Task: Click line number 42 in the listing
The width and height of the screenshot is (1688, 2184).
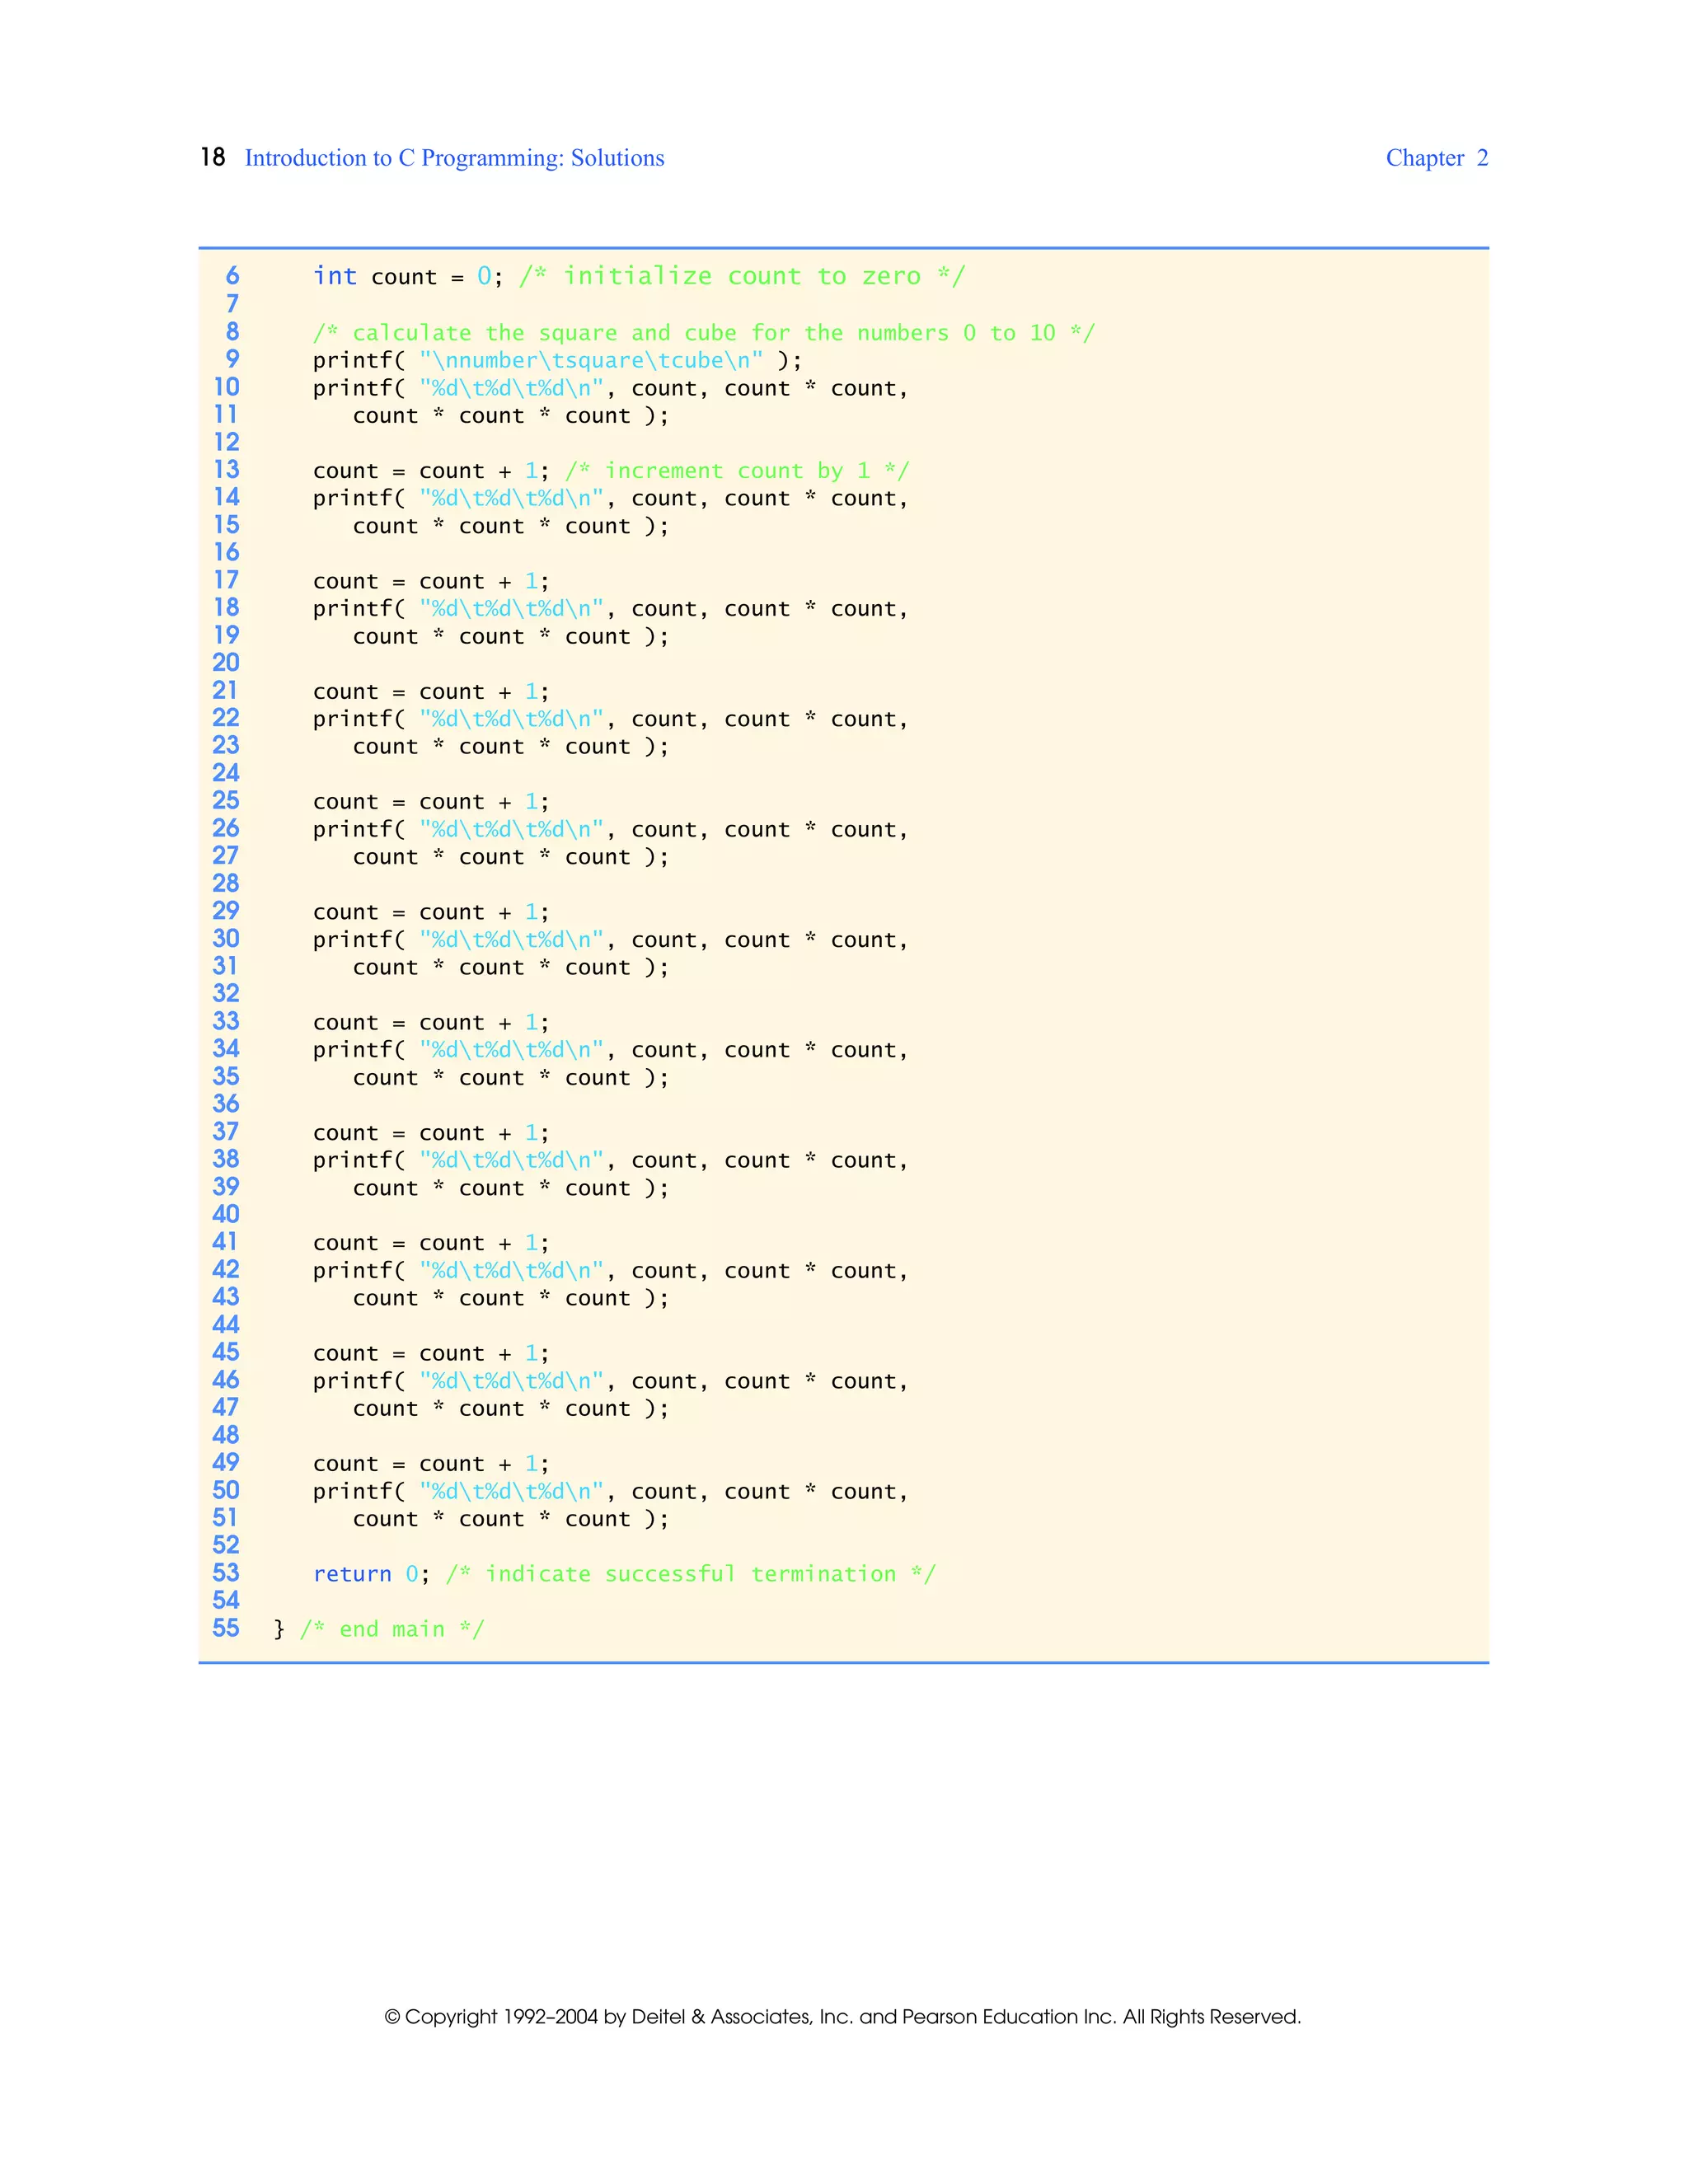Action: pos(226,1269)
